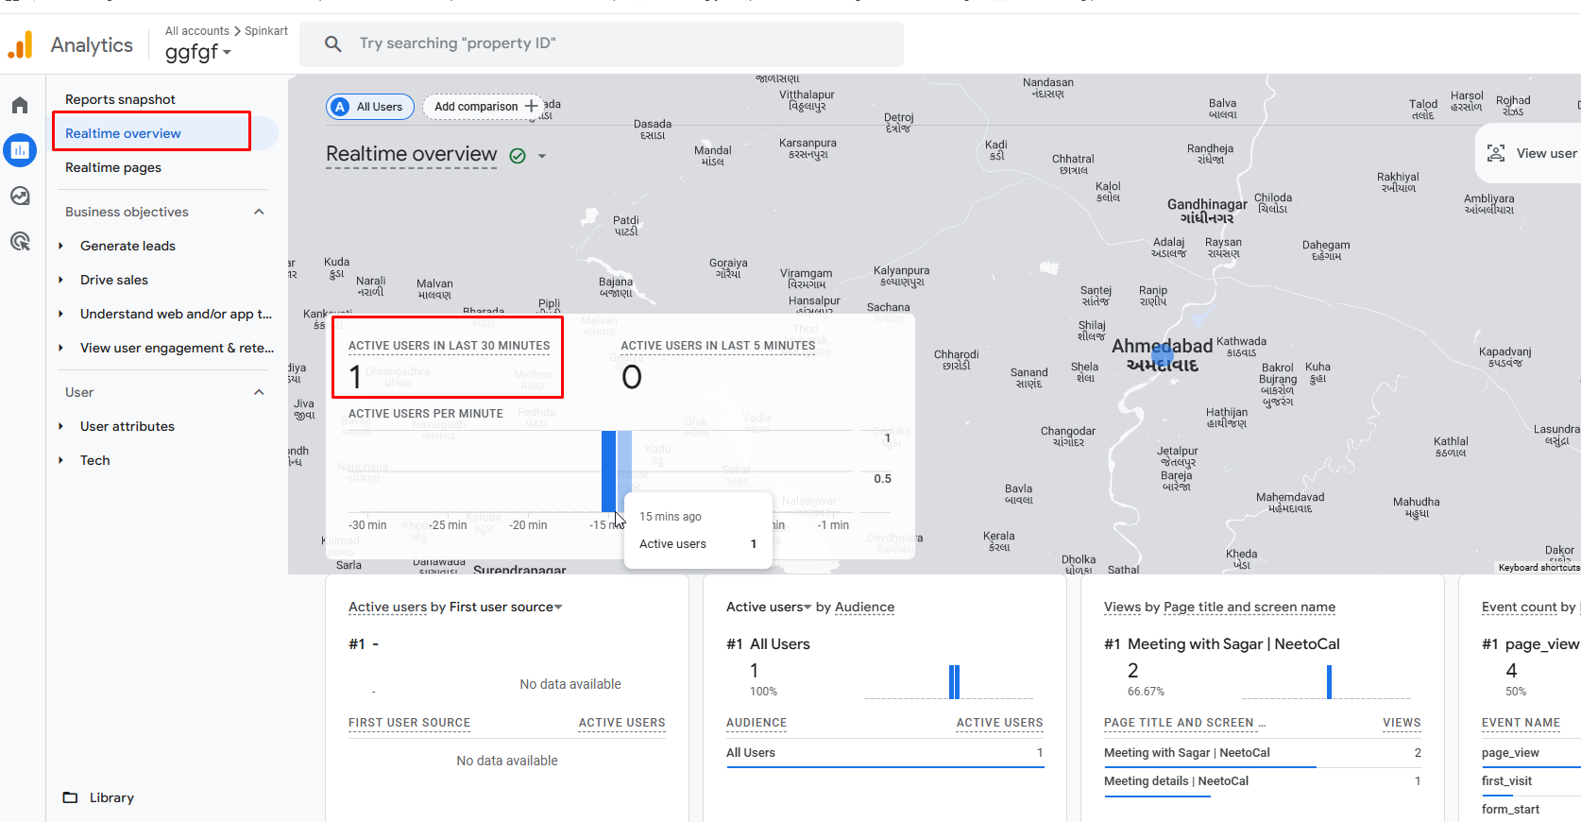Open the Explore icon in sidebar
1581x822 pixels.
click(x=20, y=196)
